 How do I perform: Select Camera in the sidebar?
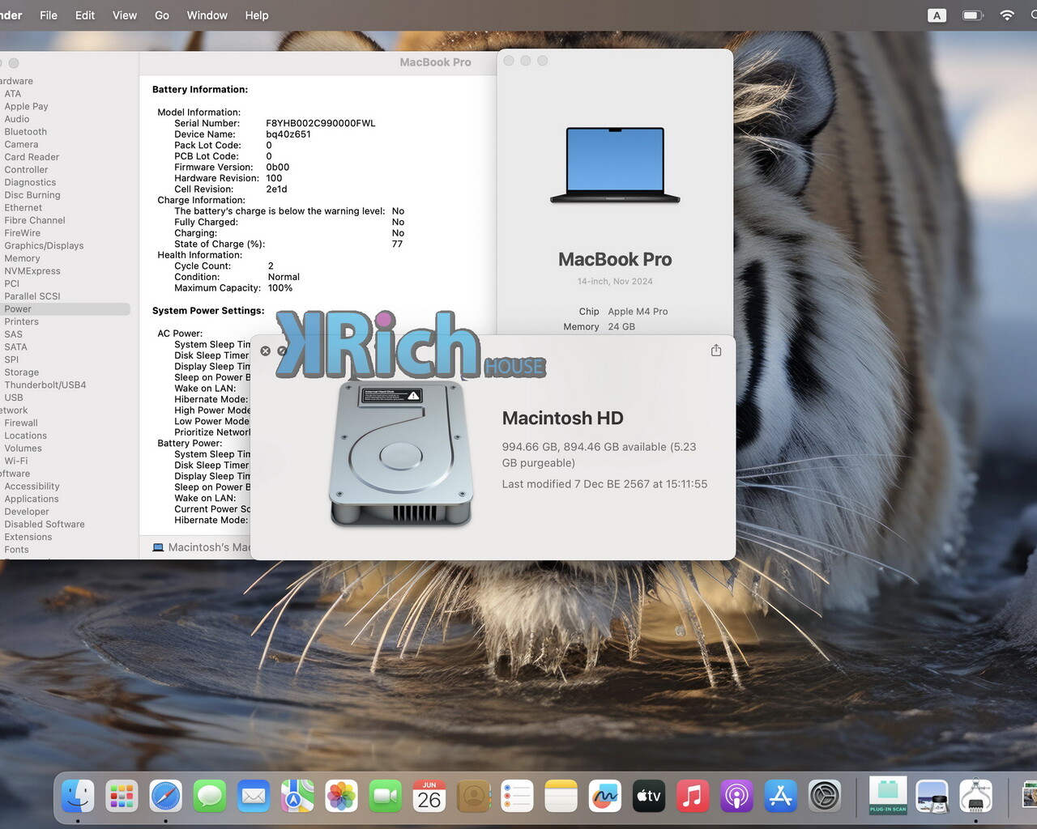[21, 144]
